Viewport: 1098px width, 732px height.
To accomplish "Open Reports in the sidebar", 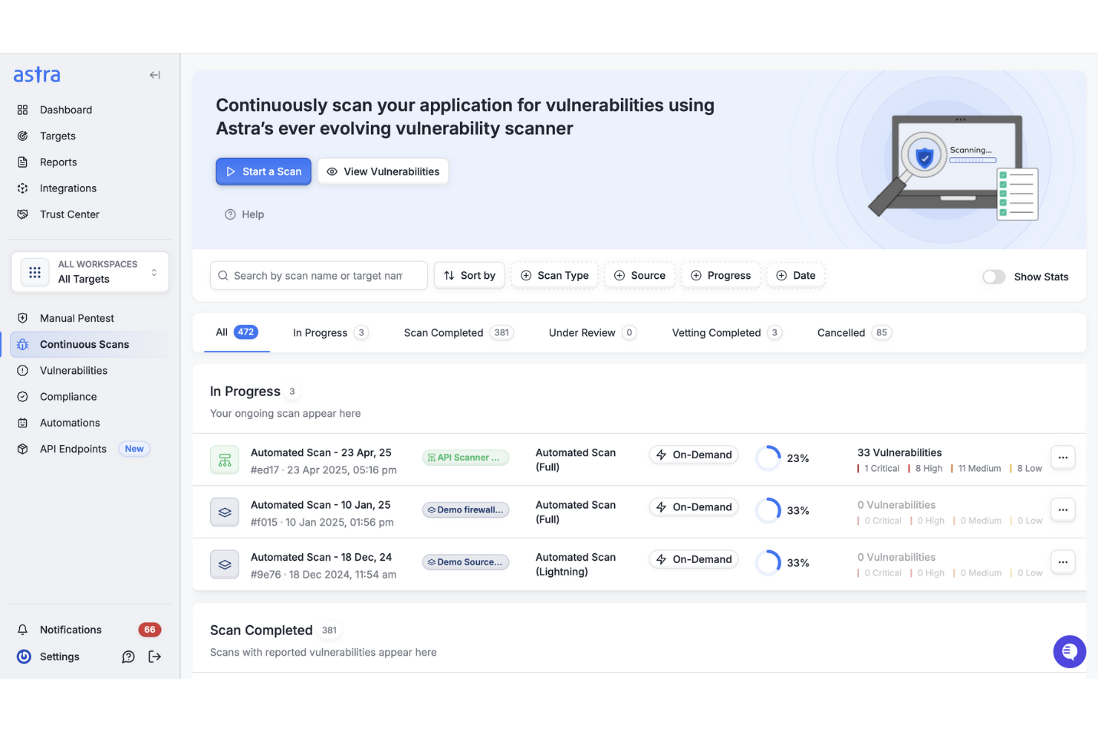I will point(59,162).
